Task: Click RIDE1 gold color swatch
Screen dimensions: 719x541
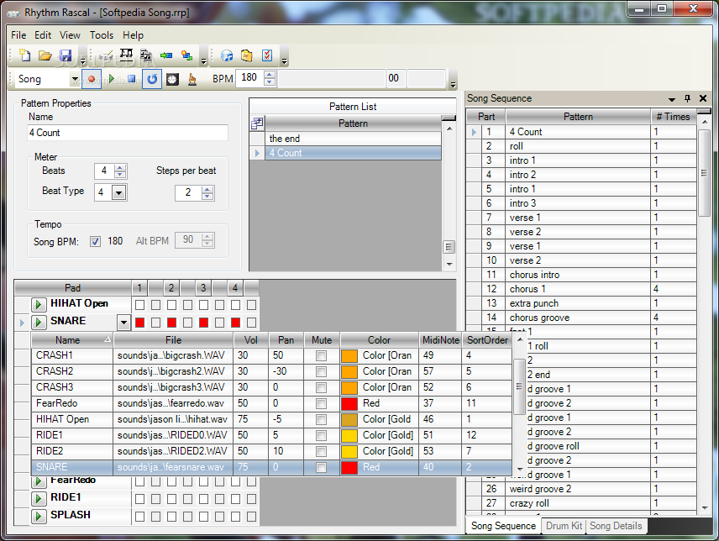Action: click(349, 435)
